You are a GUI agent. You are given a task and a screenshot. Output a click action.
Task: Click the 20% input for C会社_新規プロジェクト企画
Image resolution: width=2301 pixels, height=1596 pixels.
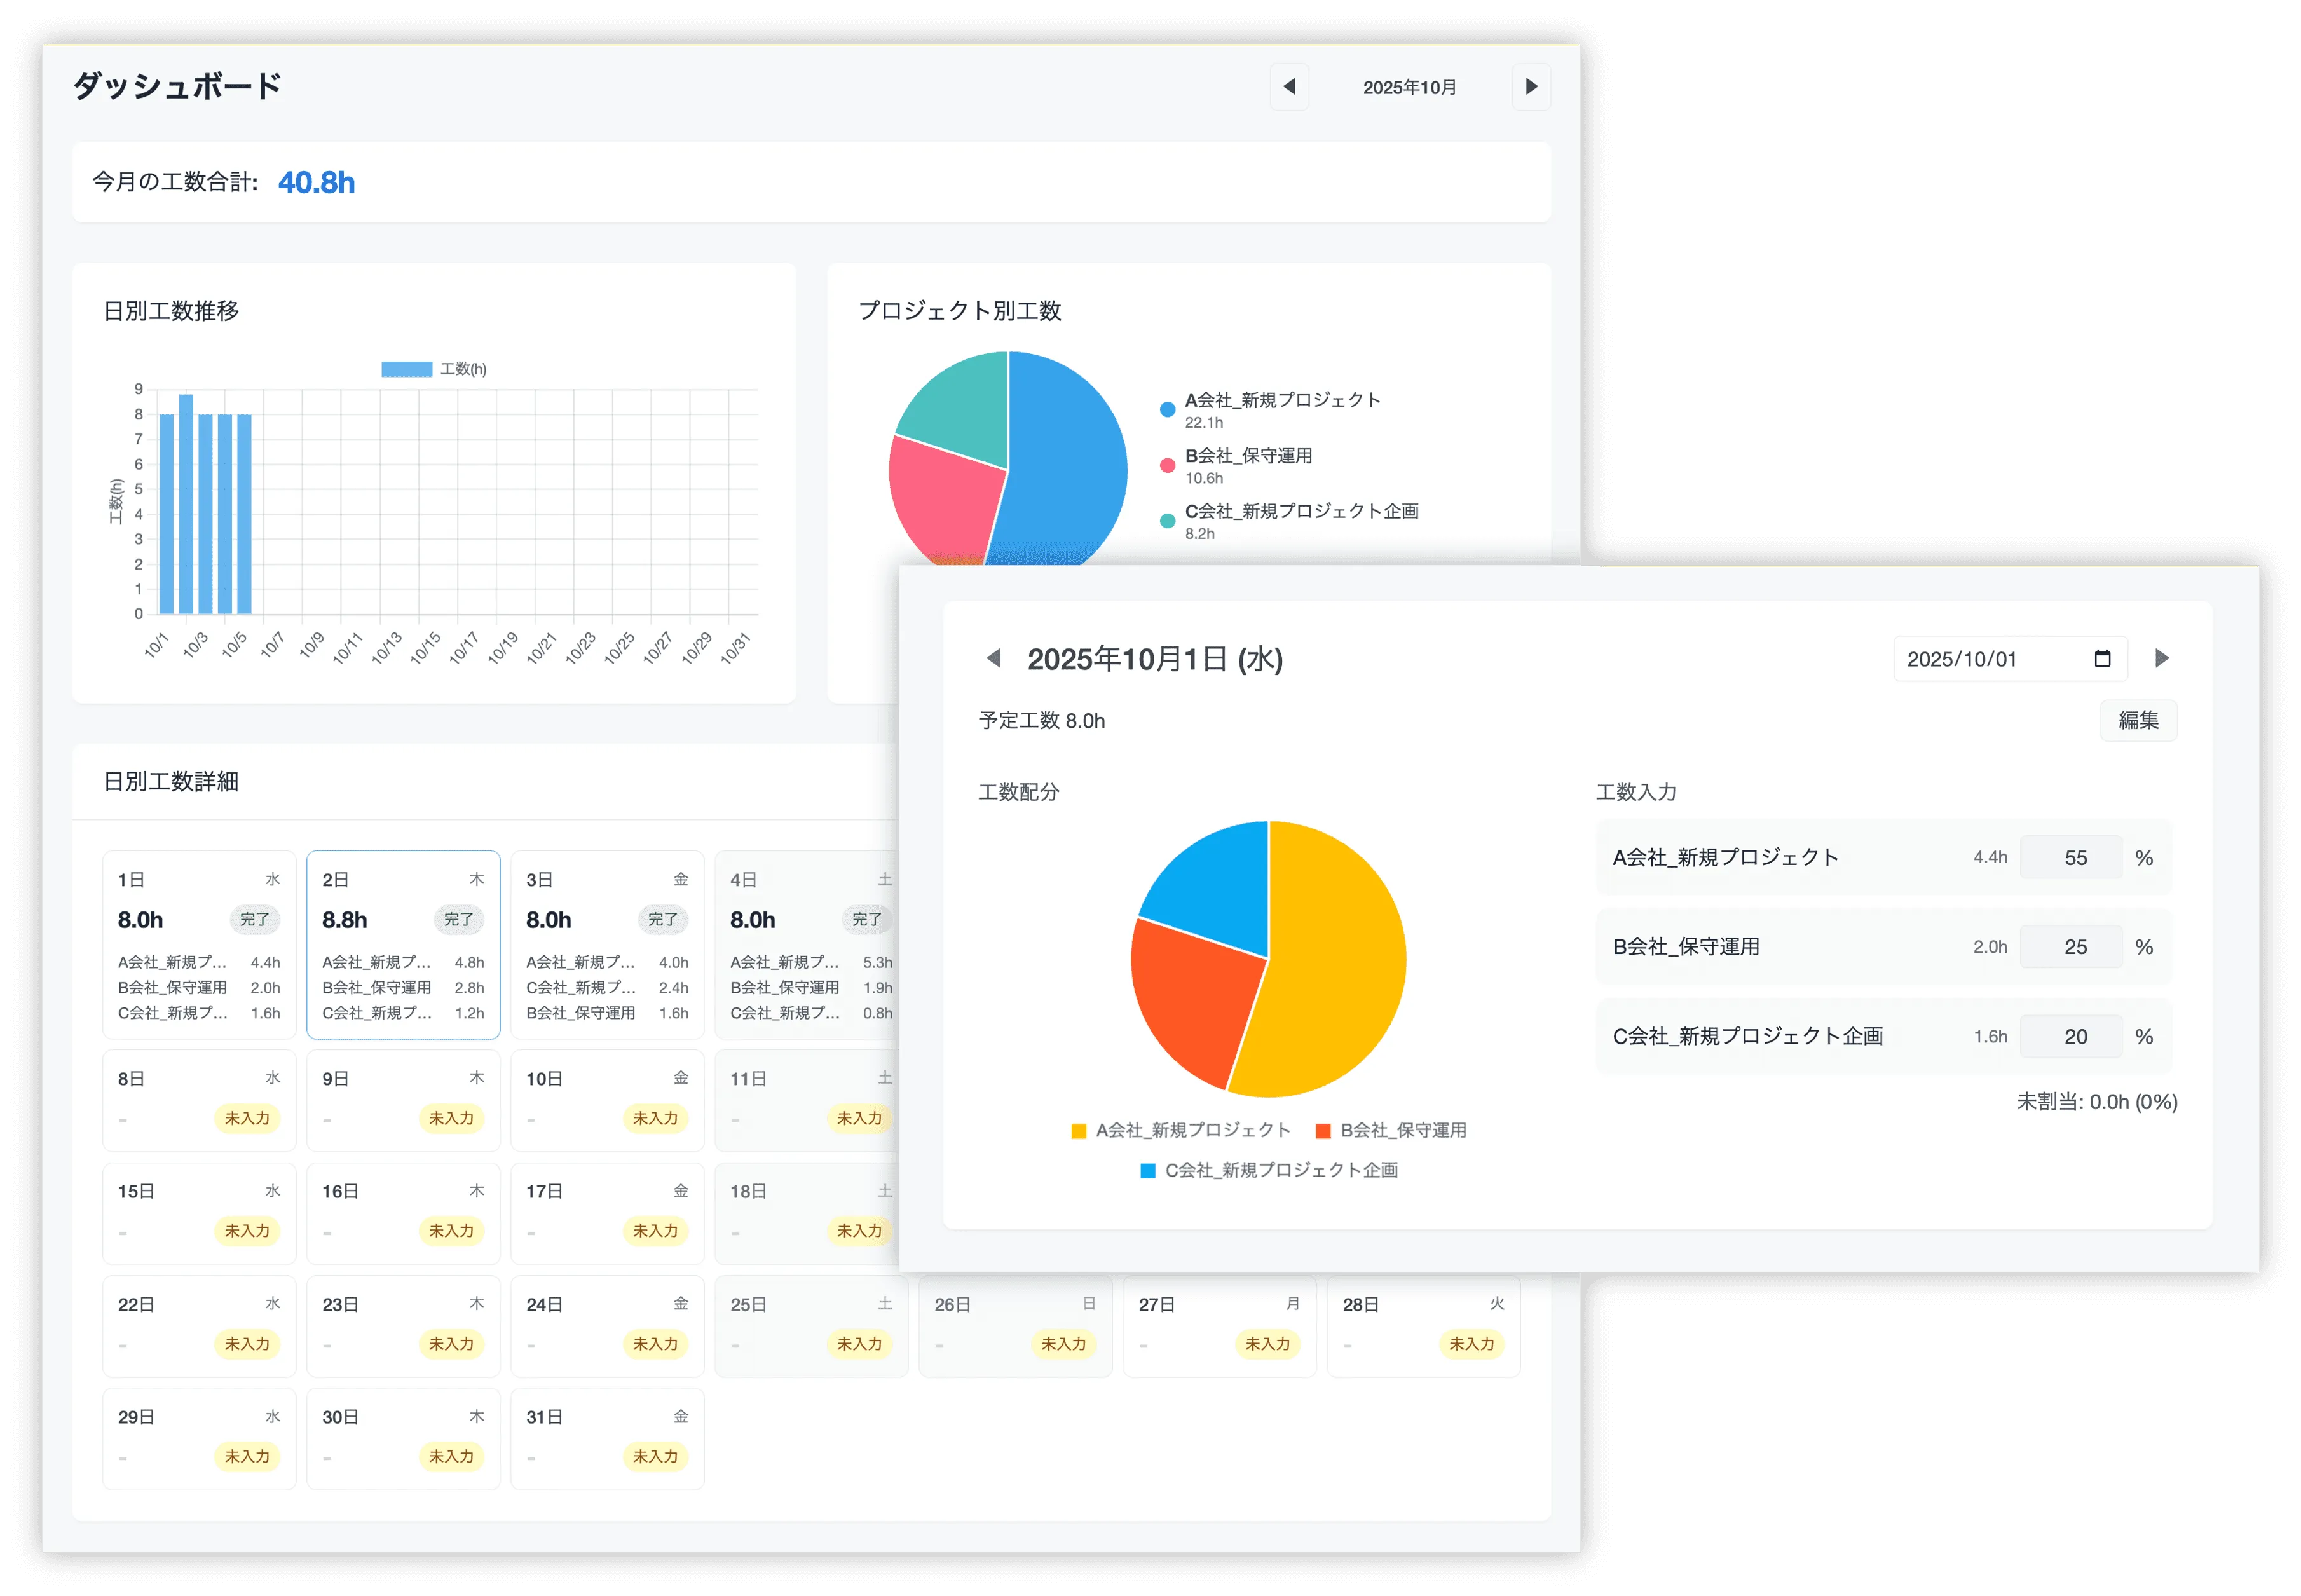2071,1036
